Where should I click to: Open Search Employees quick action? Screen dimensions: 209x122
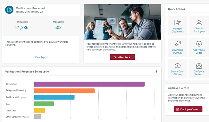pos(199,26)
